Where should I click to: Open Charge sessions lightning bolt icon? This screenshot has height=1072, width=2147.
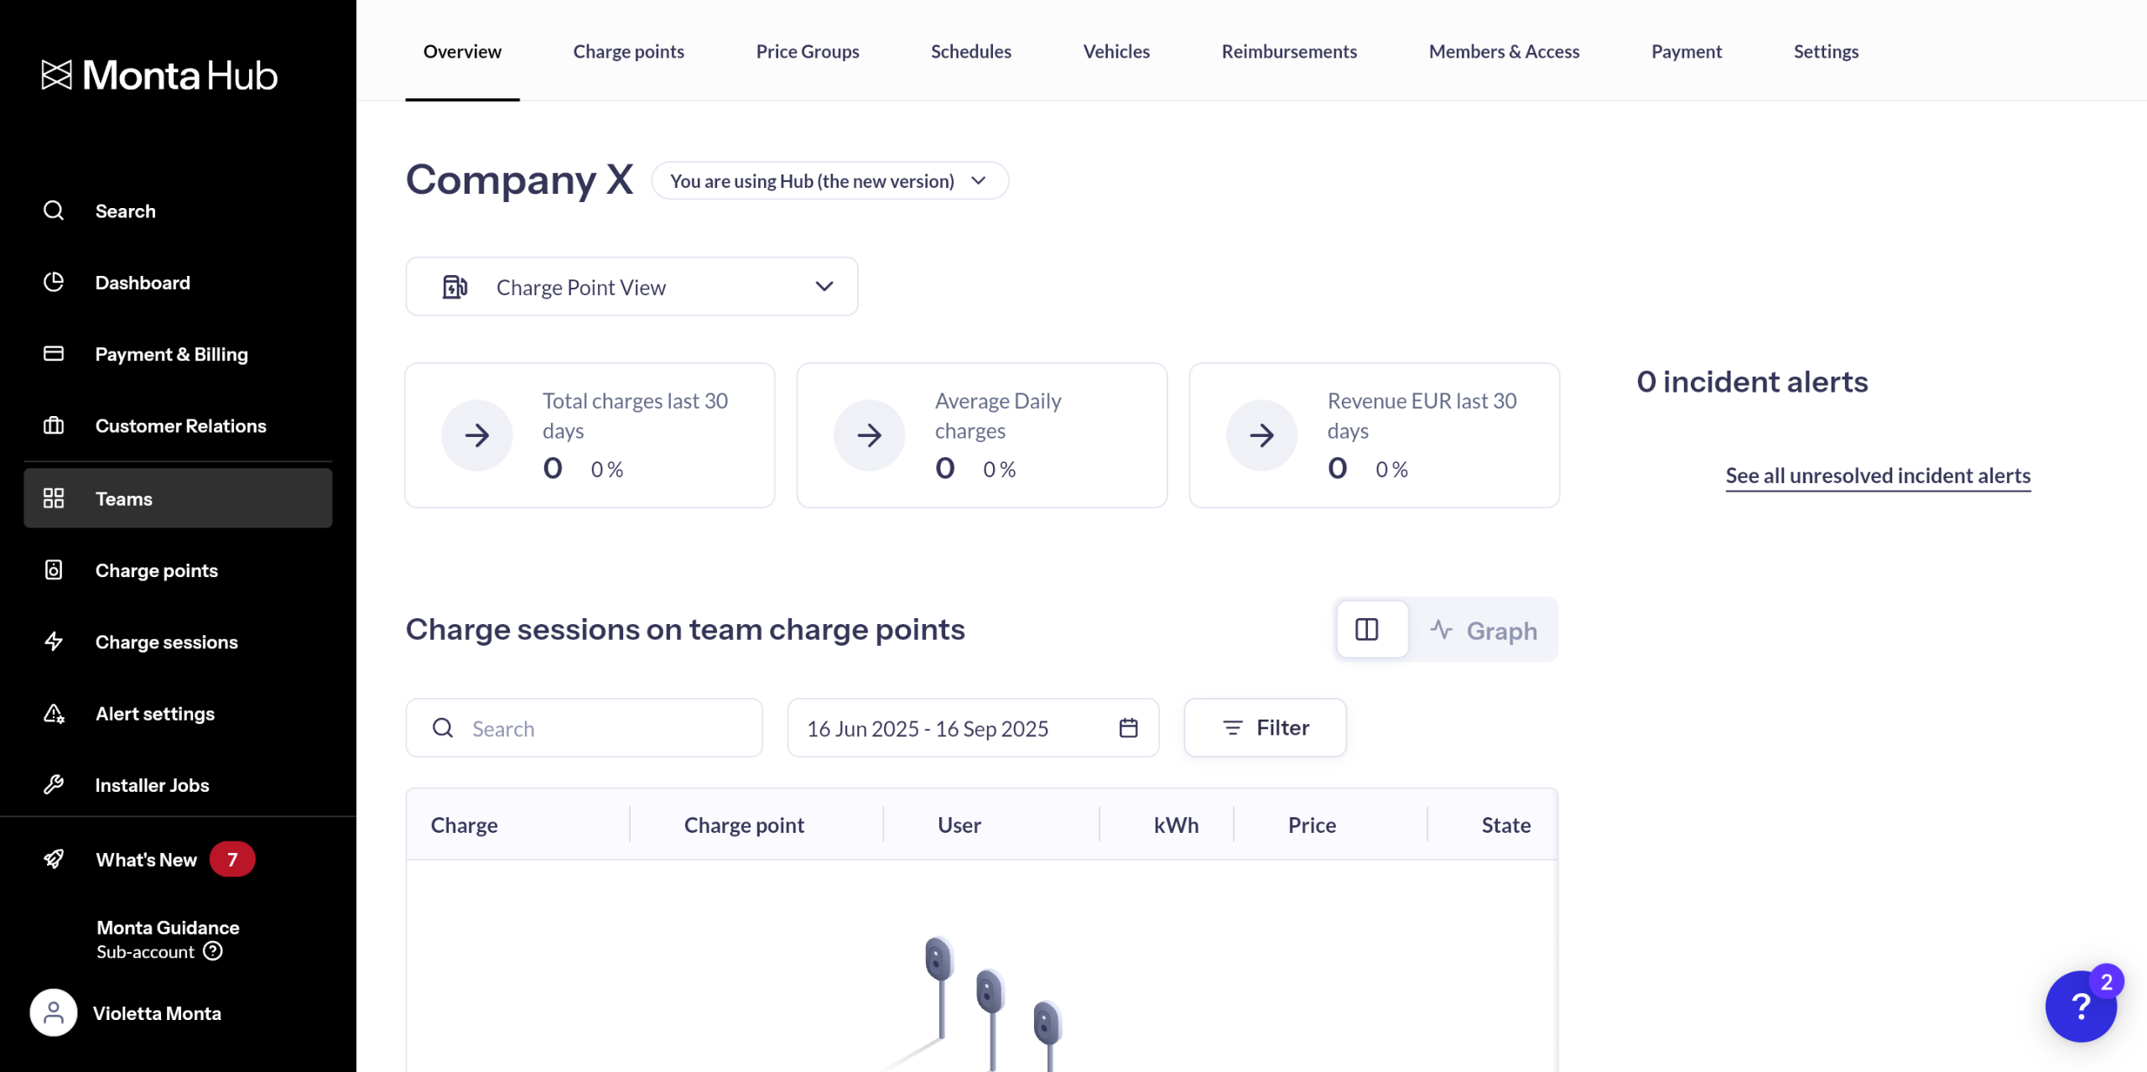tap(54, 642)
